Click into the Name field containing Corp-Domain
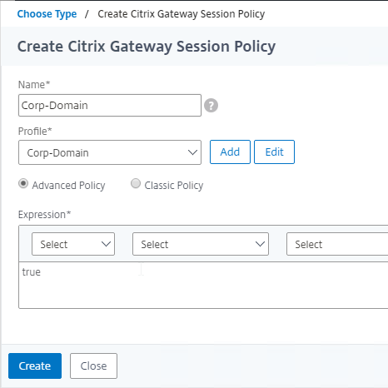The height and width of the screenshot is (388, 388). (110, 105)
